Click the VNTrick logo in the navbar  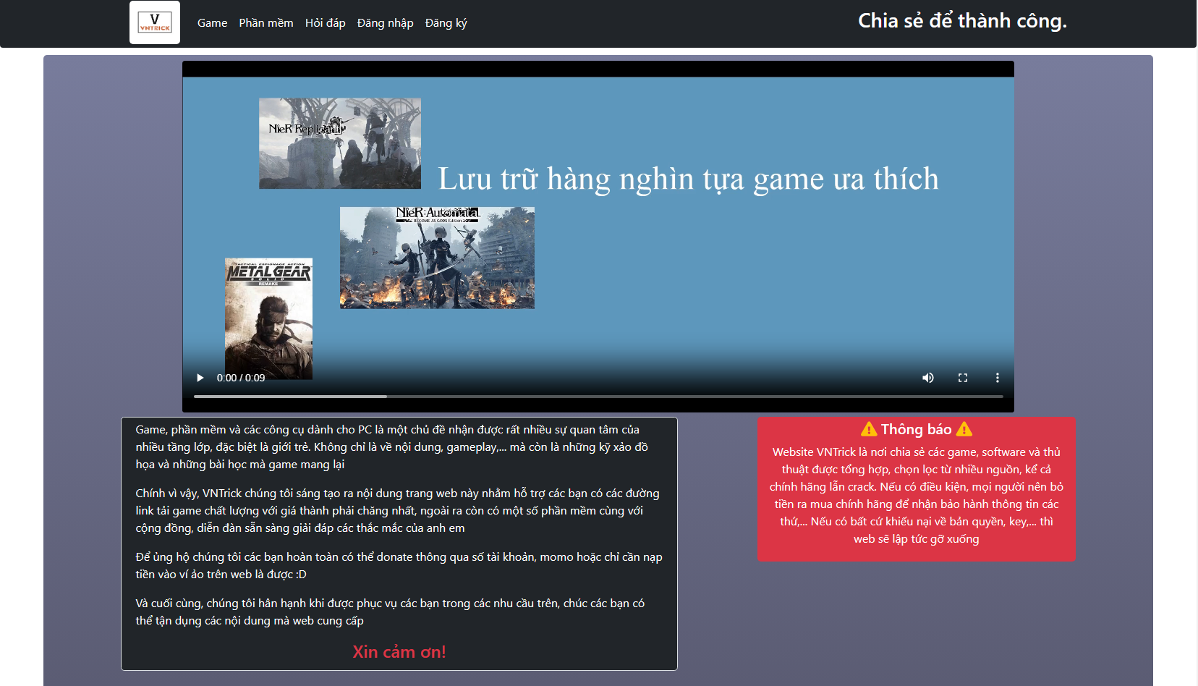(155, 22)
